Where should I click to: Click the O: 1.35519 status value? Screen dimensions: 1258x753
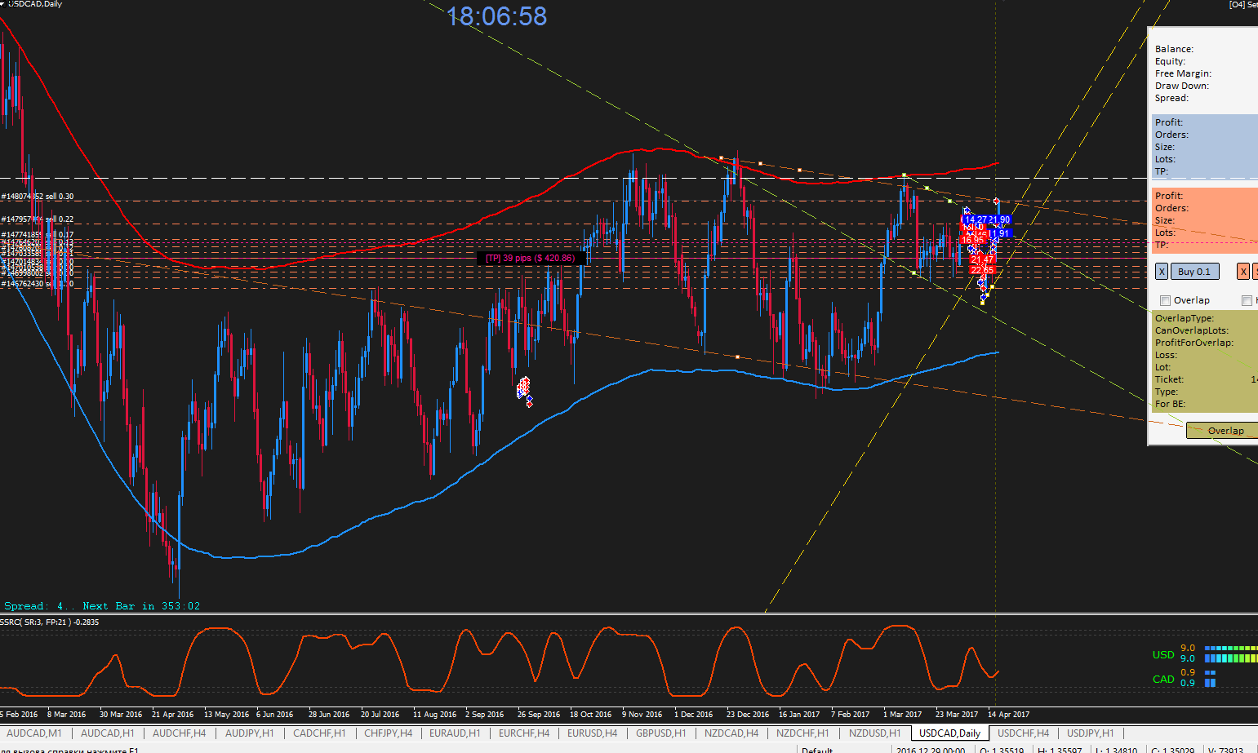tap(1002, 750)
